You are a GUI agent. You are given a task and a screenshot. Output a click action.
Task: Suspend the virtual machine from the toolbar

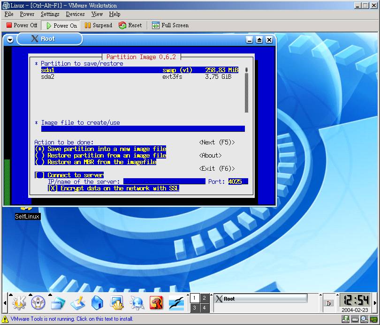tap(99, 25)
